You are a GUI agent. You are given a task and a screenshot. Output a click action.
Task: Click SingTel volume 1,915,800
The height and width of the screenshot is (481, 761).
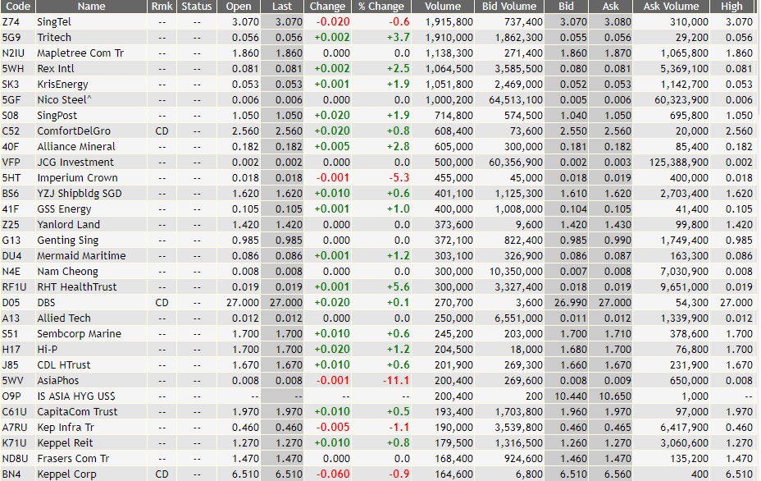pos(449,22)
